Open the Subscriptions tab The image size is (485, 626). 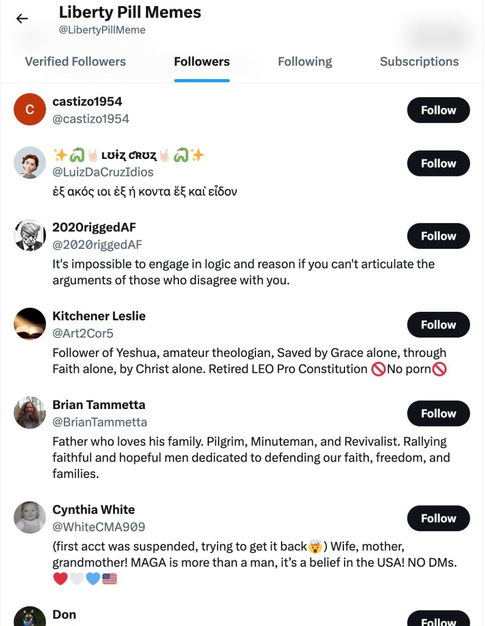tap(419, 62)
